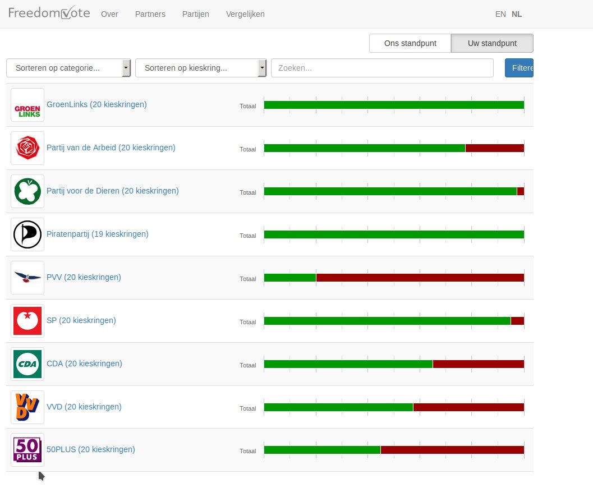Click the PVV seagull logo
This screenshot has height=497, width=593.
(27, 277)
